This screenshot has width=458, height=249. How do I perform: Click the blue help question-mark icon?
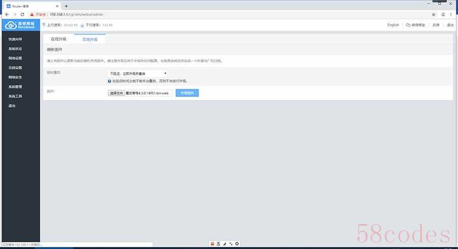[x=109, y=81]
